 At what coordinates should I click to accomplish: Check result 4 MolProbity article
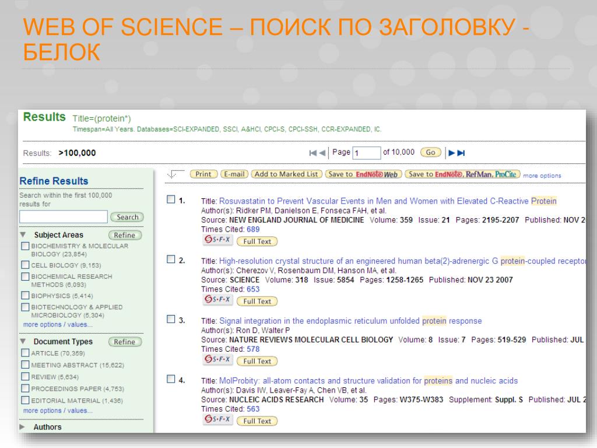pyautogui.click(x=171, y=379)
